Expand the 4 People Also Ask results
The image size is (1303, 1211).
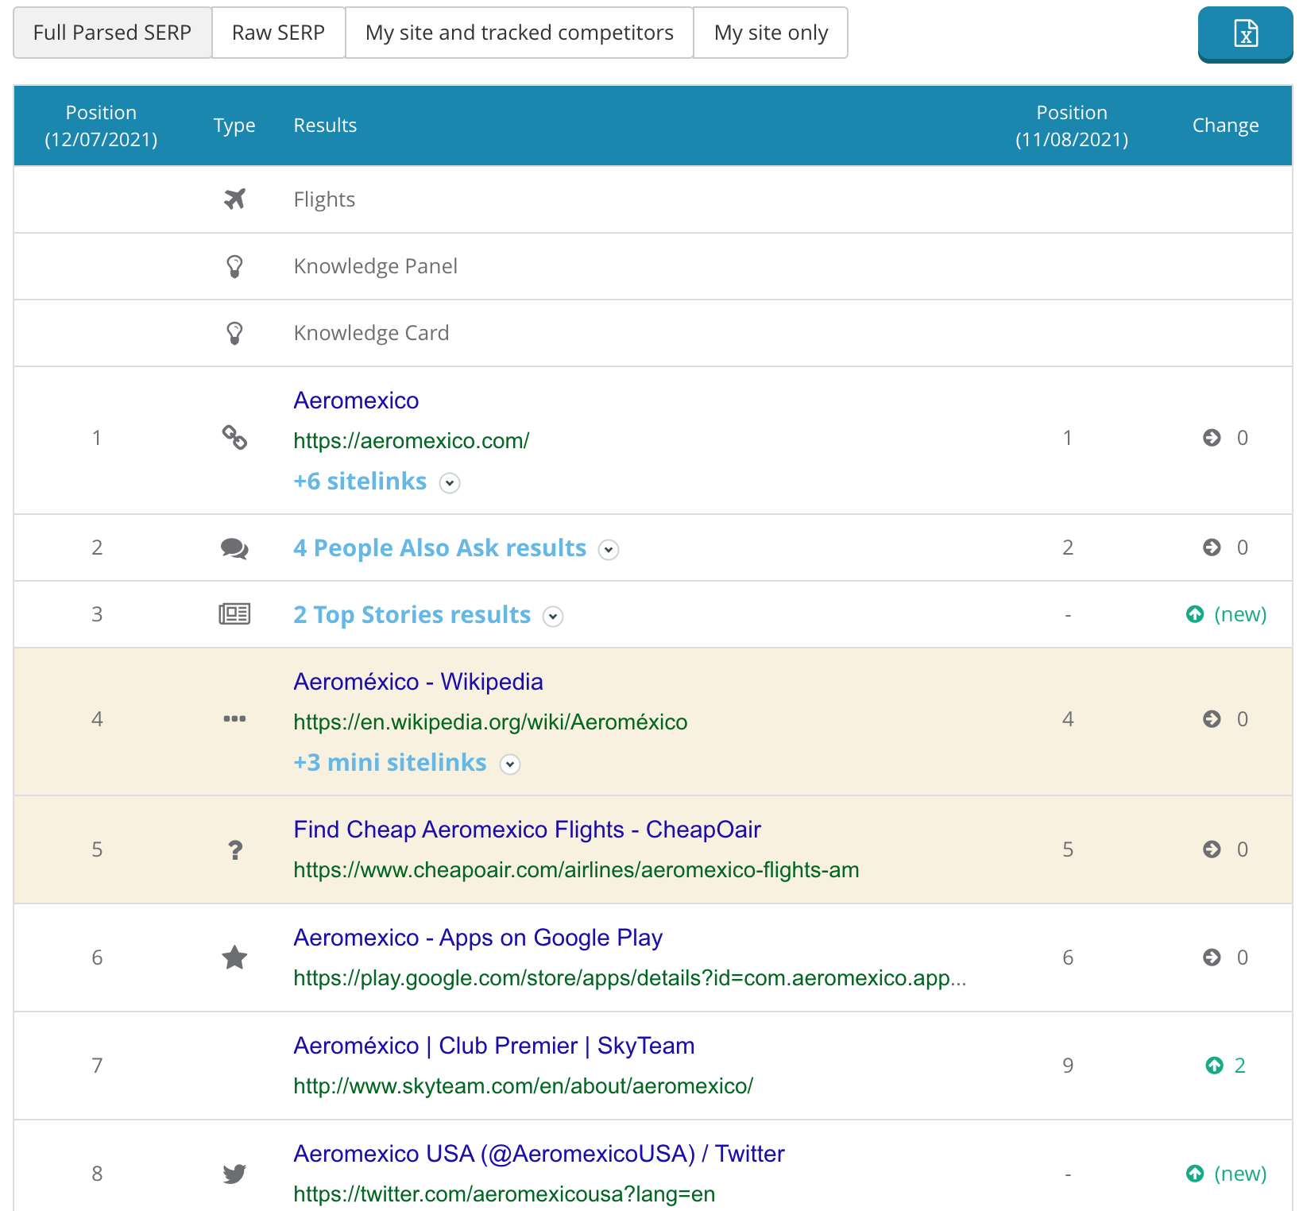[609, 550]
